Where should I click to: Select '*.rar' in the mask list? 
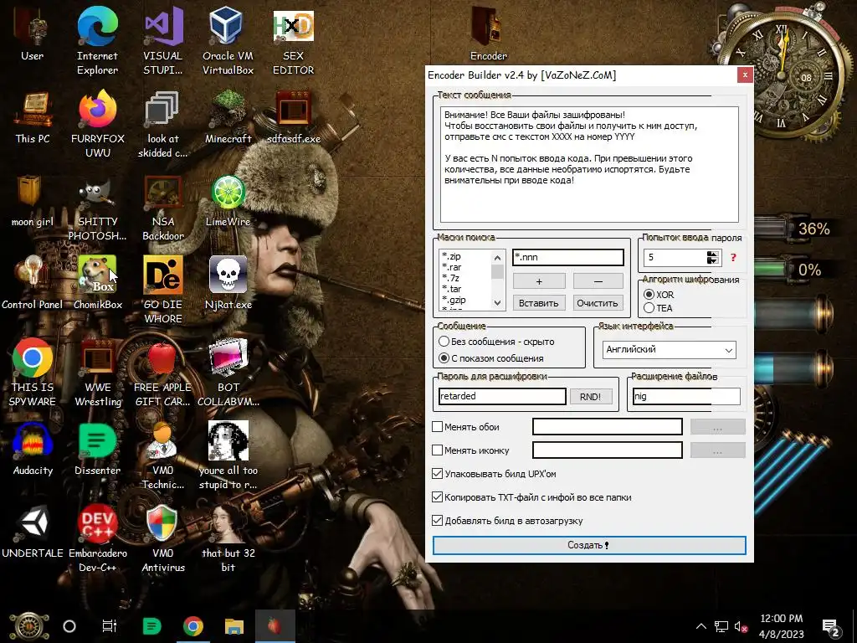click(x=451, y=267)
